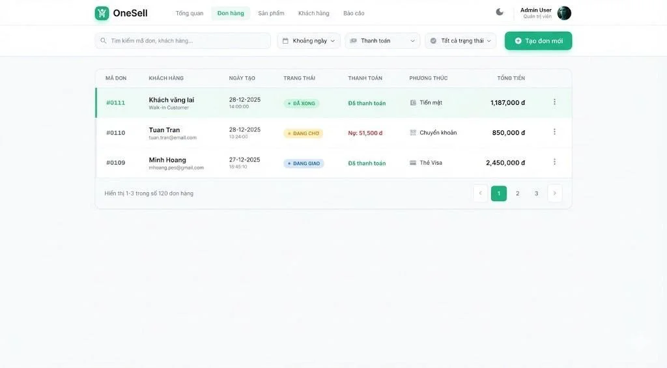
Task: Open more options for order #0110
Action: (554, 132)
